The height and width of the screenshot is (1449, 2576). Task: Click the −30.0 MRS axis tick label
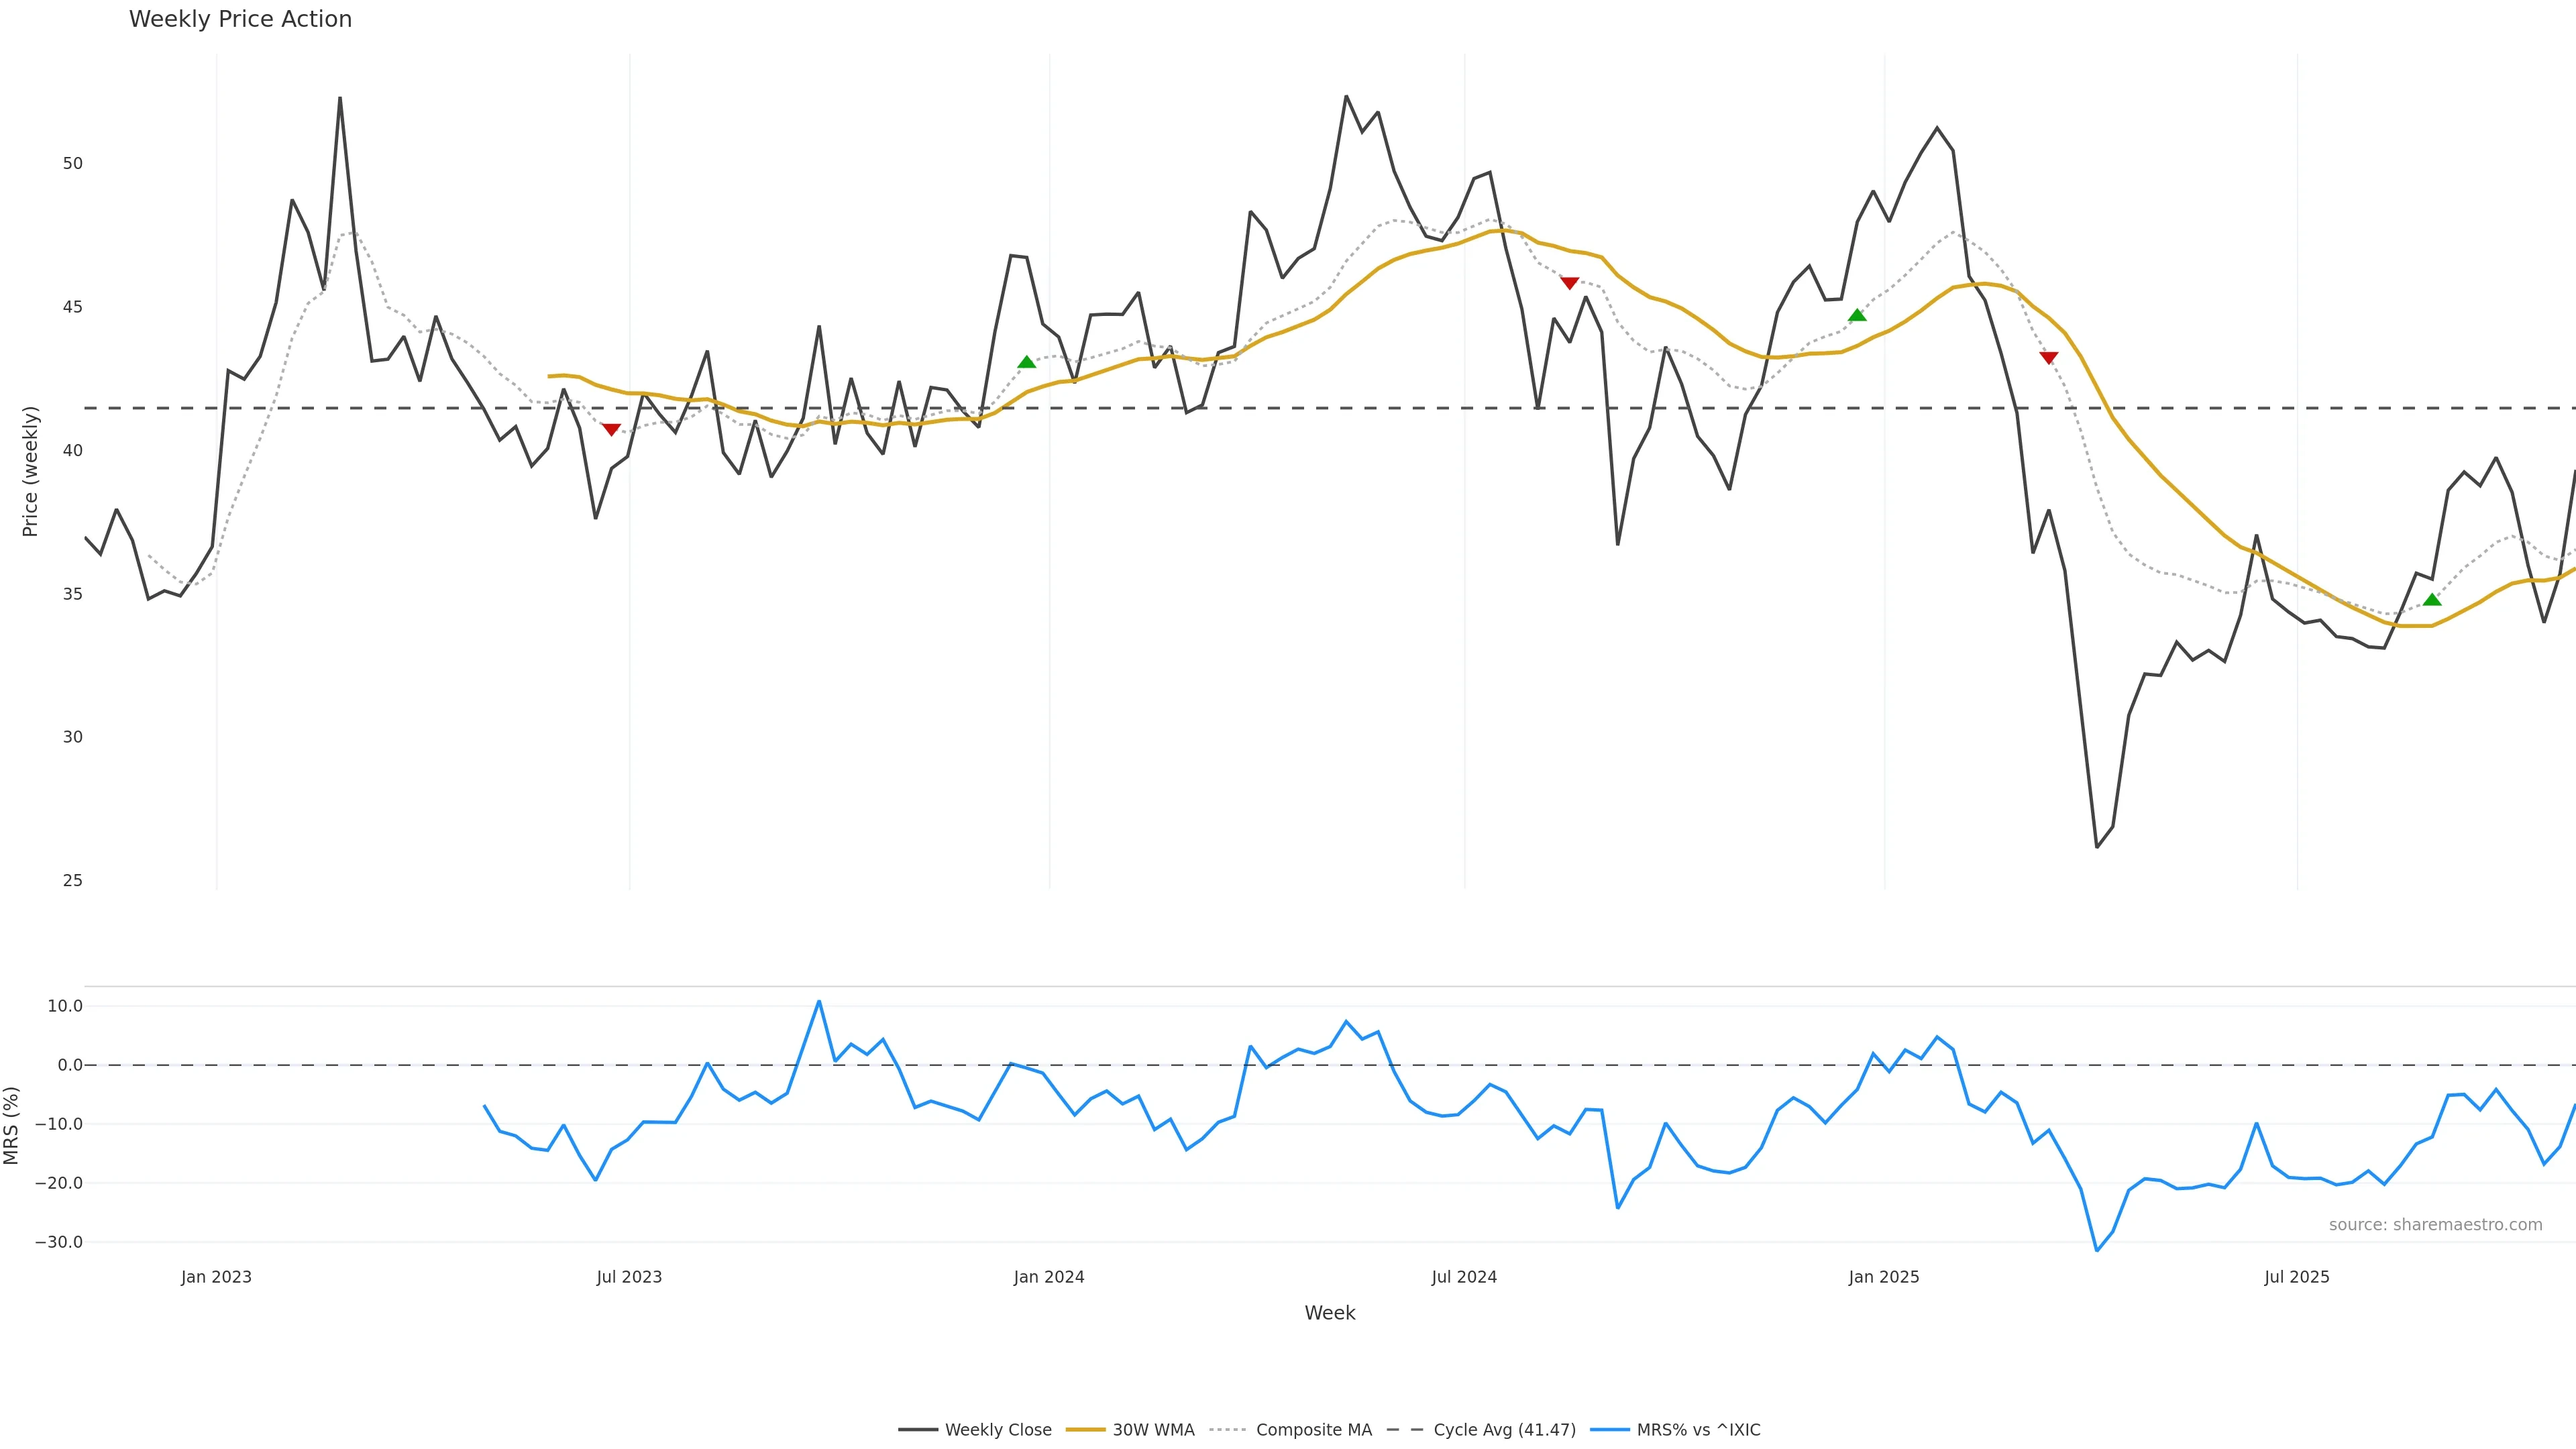[x=58, y=1242]
